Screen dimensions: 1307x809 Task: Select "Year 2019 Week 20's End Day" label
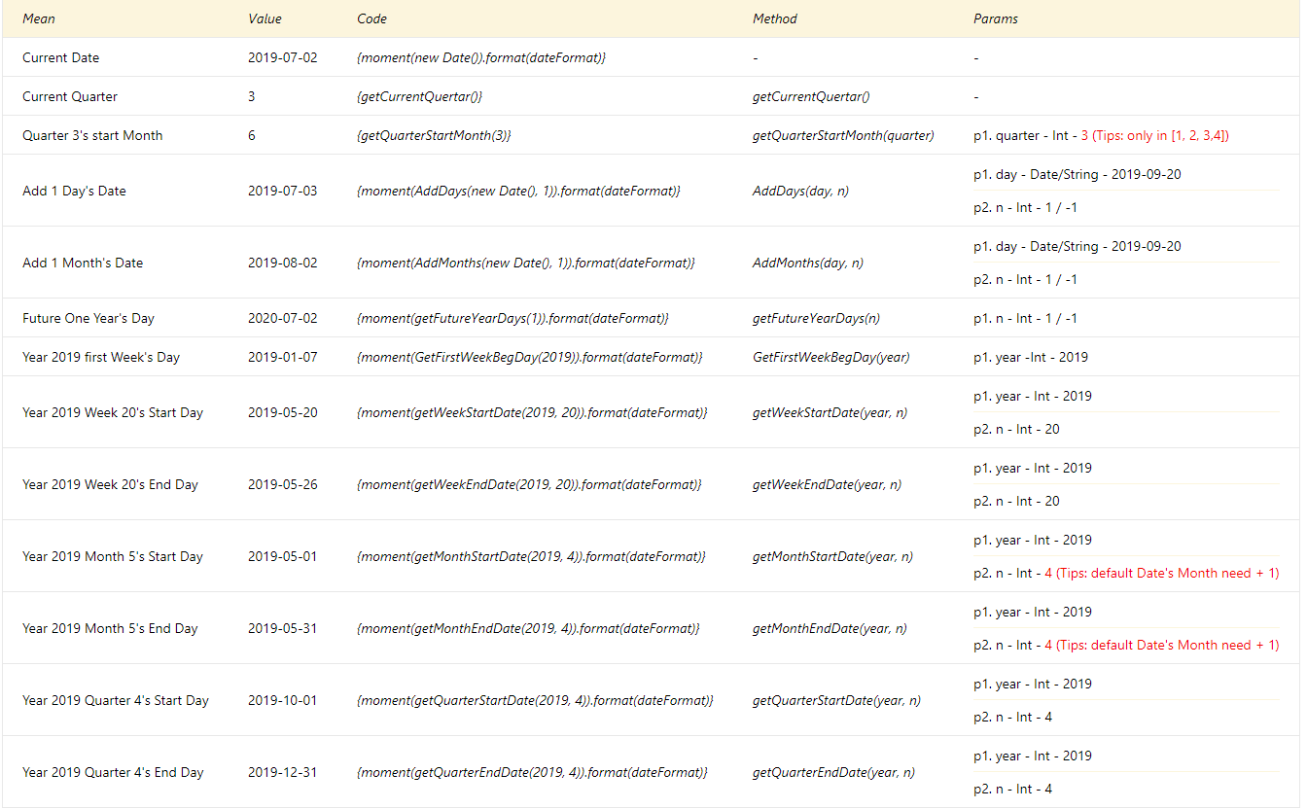tap(110, 484)
